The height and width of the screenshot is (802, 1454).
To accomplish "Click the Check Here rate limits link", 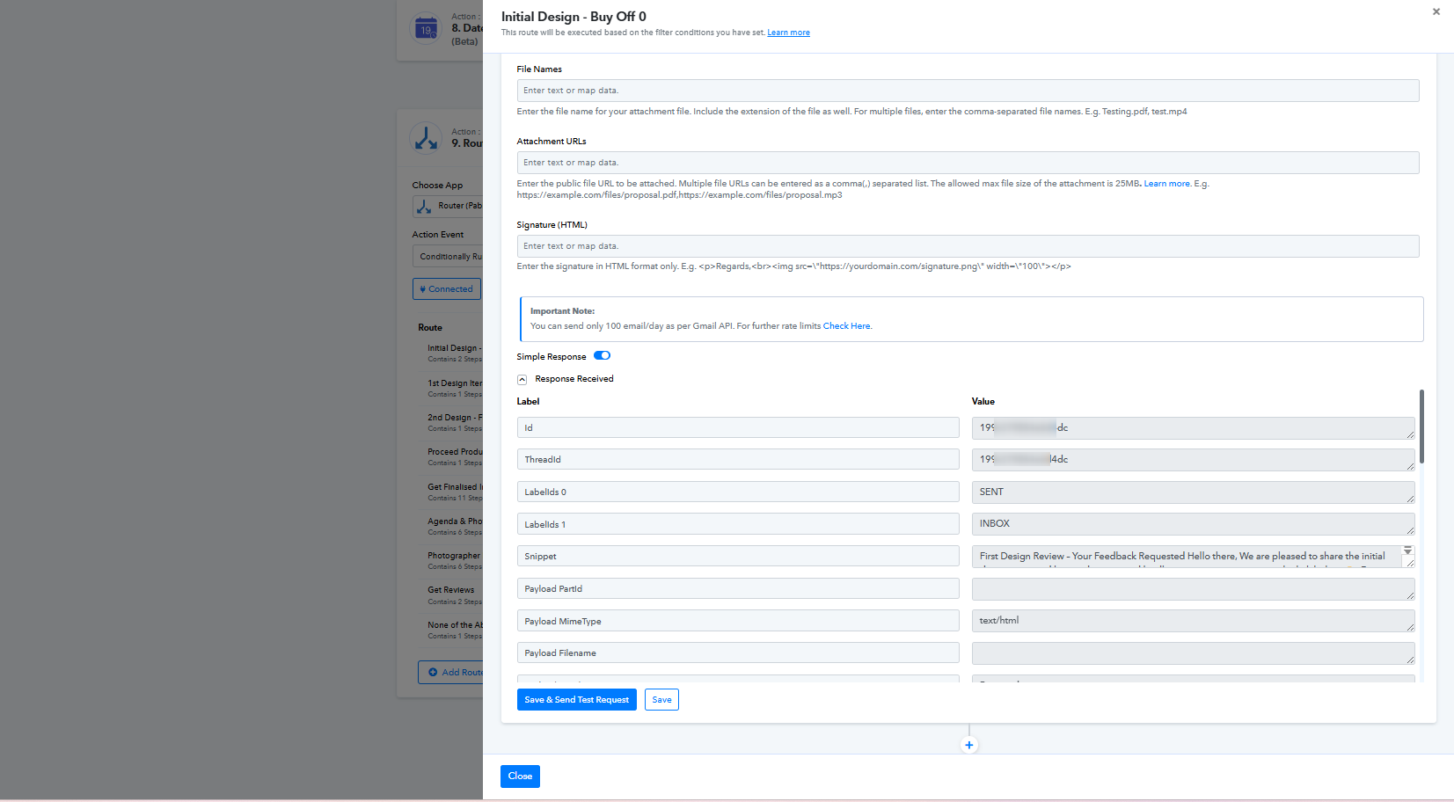I will (x=846, y=326).
